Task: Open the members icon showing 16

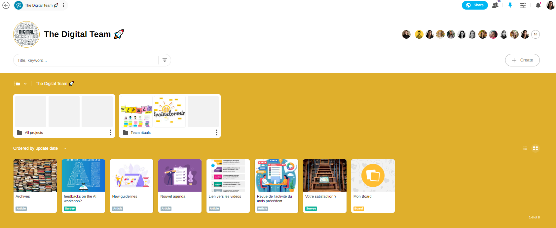Action: click(495, 5)
